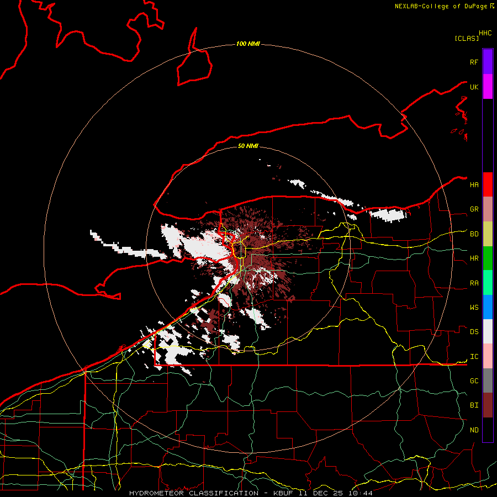497x497 pixels.
Task: Click the '[CLAS]' units label
Action: click(x=467, y=38)
